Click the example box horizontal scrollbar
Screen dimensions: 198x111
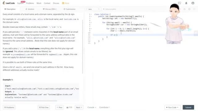click(30, 101)
